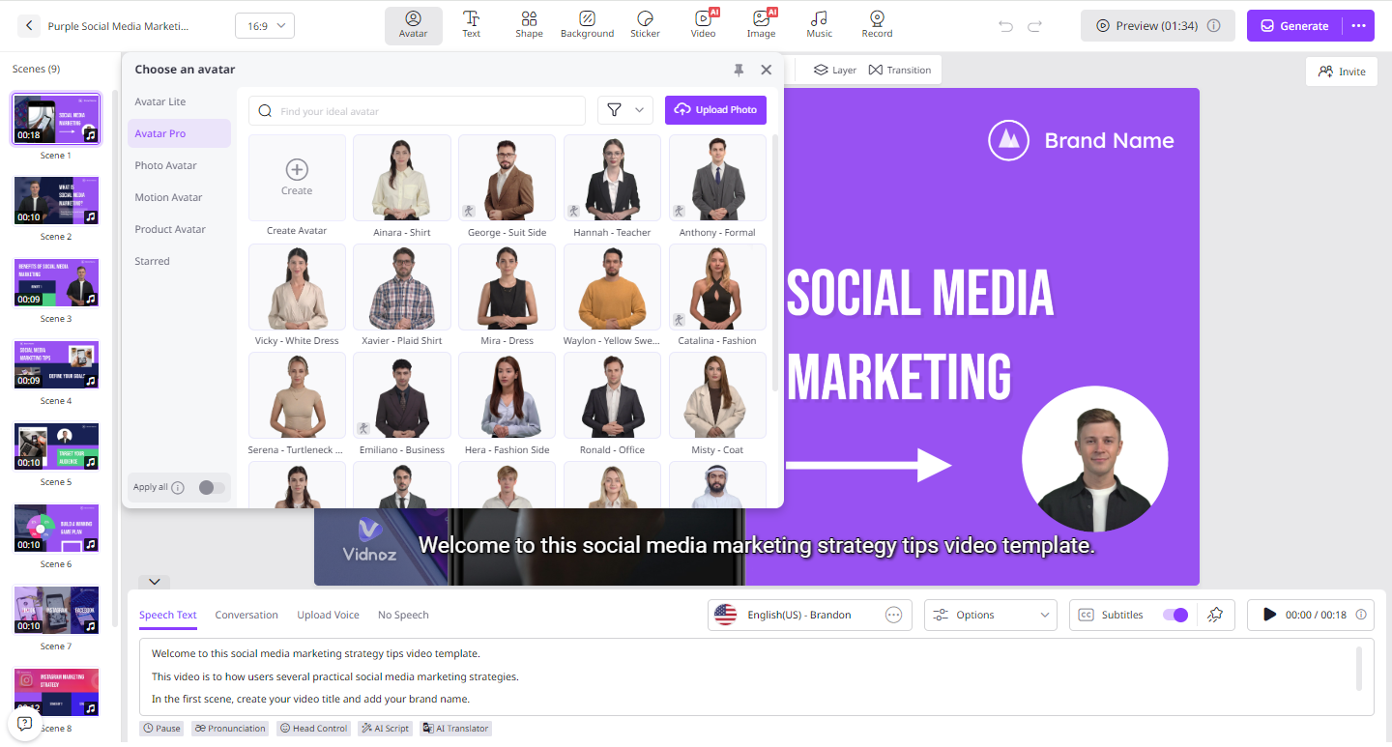Click the back arrow beside project title
Screen dimensions: 1392x747
pyautogui.click(x=29, y=26)
